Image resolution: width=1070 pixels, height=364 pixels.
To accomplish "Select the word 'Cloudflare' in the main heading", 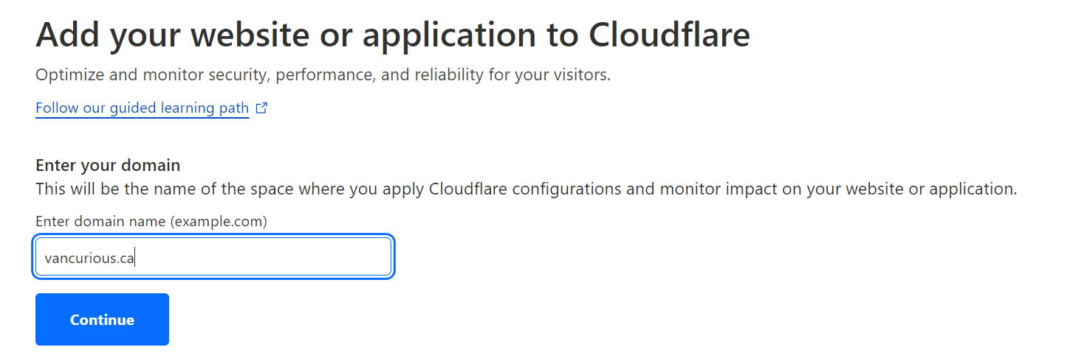I will point(669,34).
